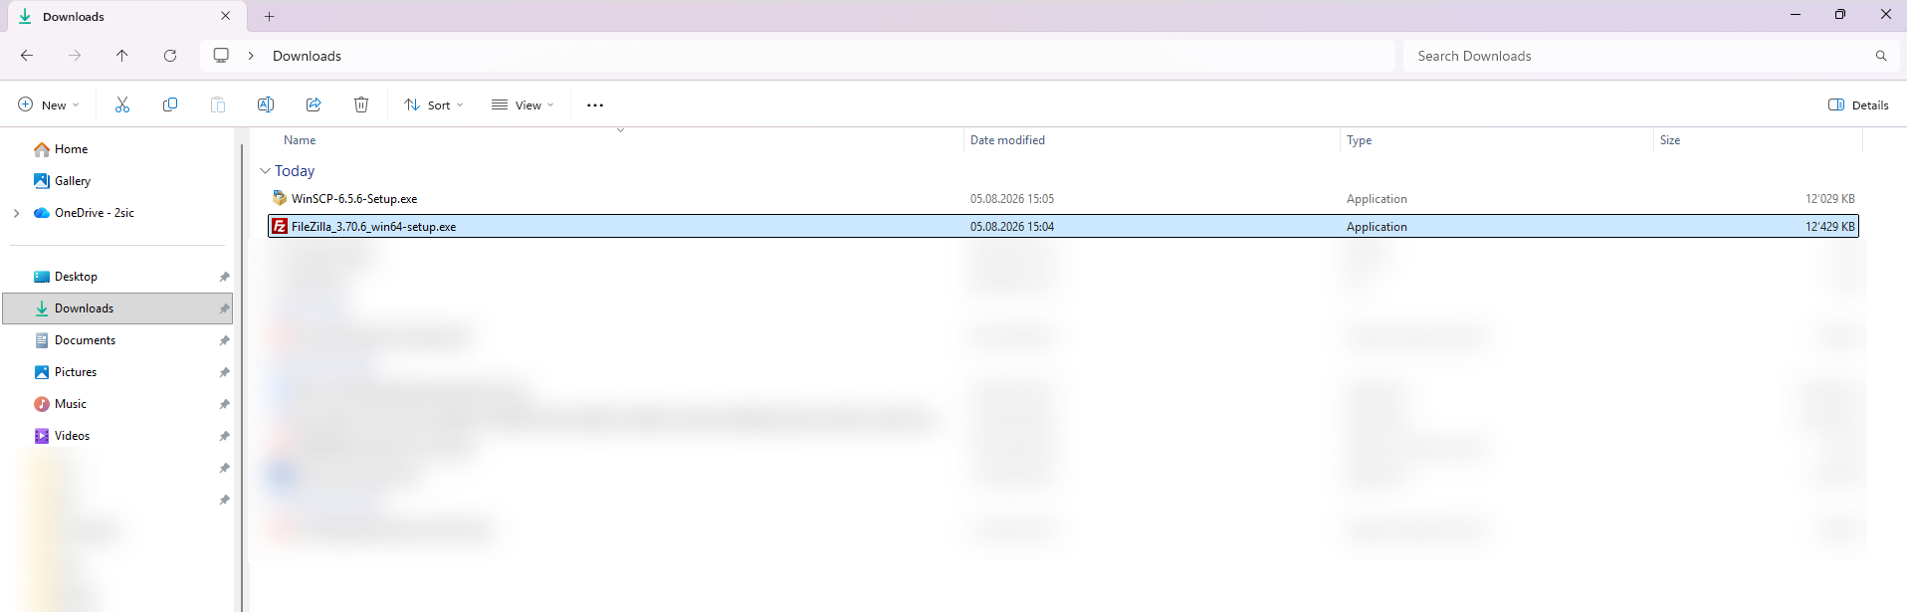Open Documents in quick access
Screen dimensions: 1907x612
117,340
